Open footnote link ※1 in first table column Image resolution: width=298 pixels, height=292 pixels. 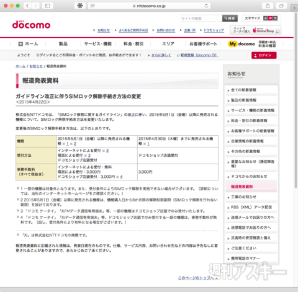[67, 144]
